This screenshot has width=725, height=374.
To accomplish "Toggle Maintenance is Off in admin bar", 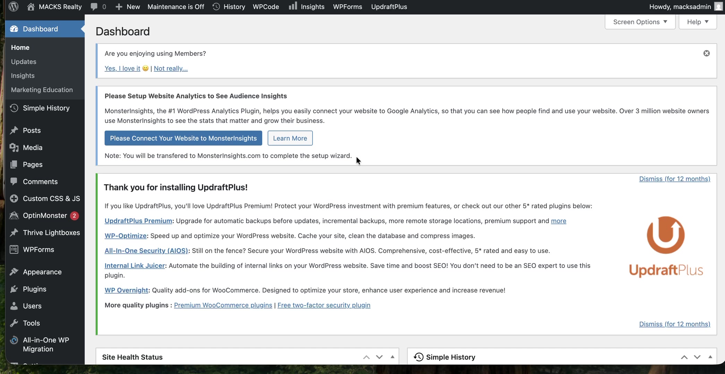I will 176,7.
